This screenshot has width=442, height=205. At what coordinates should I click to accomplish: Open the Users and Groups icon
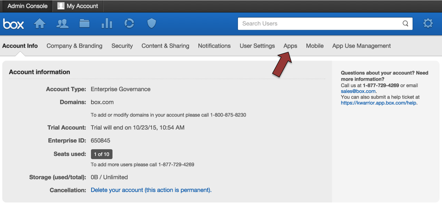pos(62,24)
